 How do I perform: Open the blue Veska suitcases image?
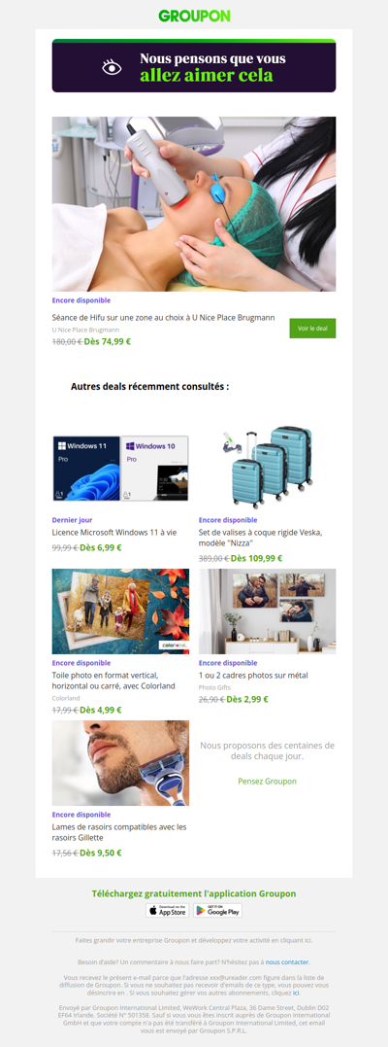pyautogui.click(x=268, y=468)
